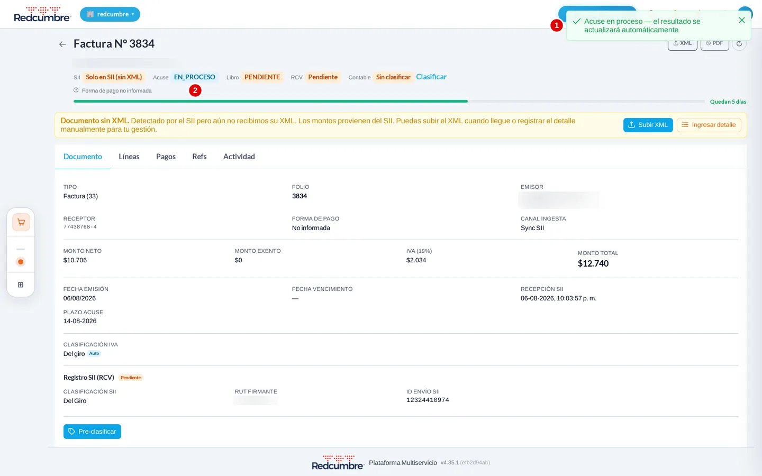
Task: Click the receptor RUT 77438768-4
Action: [x=80, y=227]
